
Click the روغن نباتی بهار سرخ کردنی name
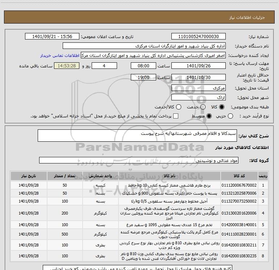point(170,245)
